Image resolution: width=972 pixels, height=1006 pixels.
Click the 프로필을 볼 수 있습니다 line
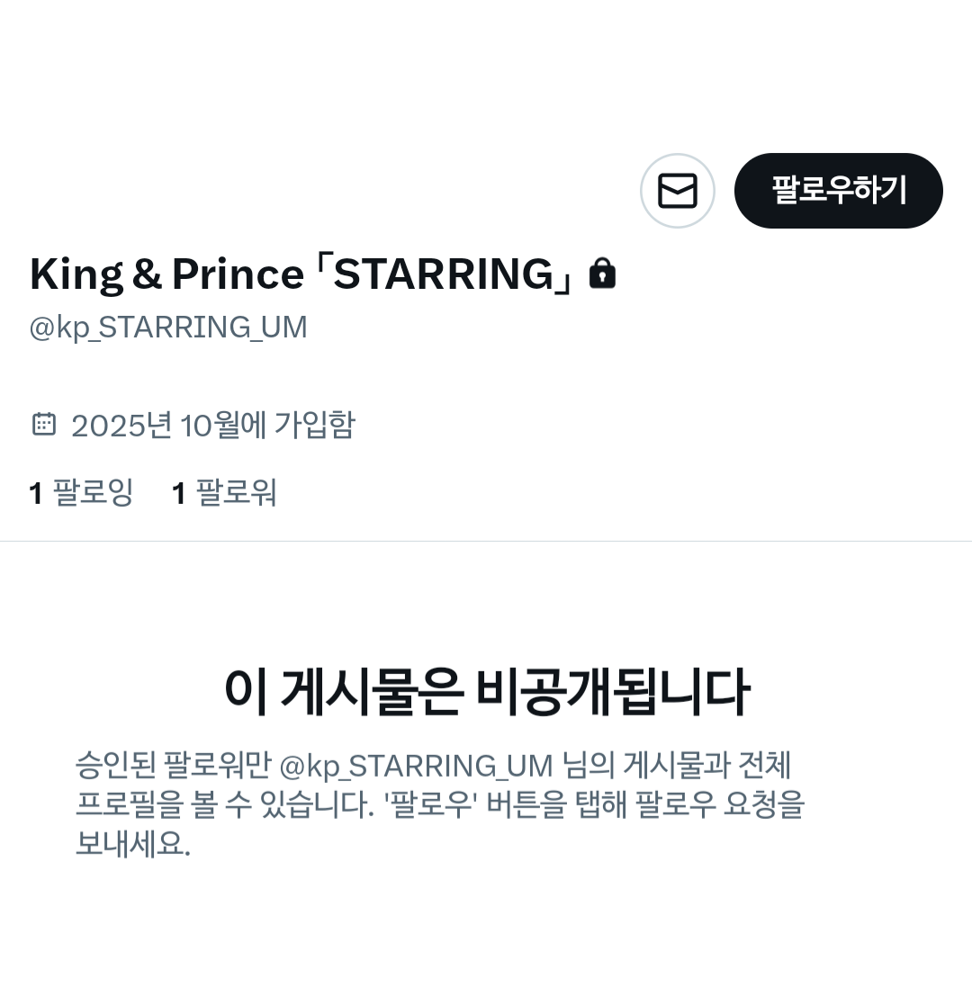point(225,804)
